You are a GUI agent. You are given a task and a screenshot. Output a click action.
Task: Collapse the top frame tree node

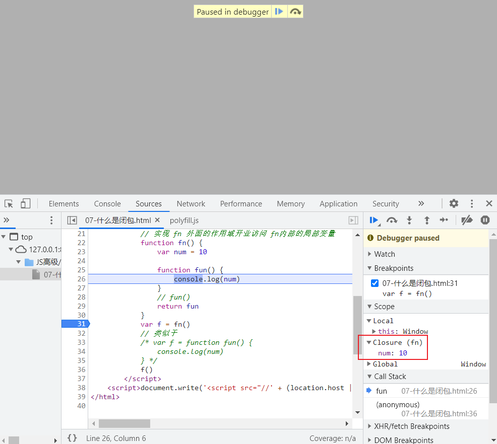tap(4, 237)
